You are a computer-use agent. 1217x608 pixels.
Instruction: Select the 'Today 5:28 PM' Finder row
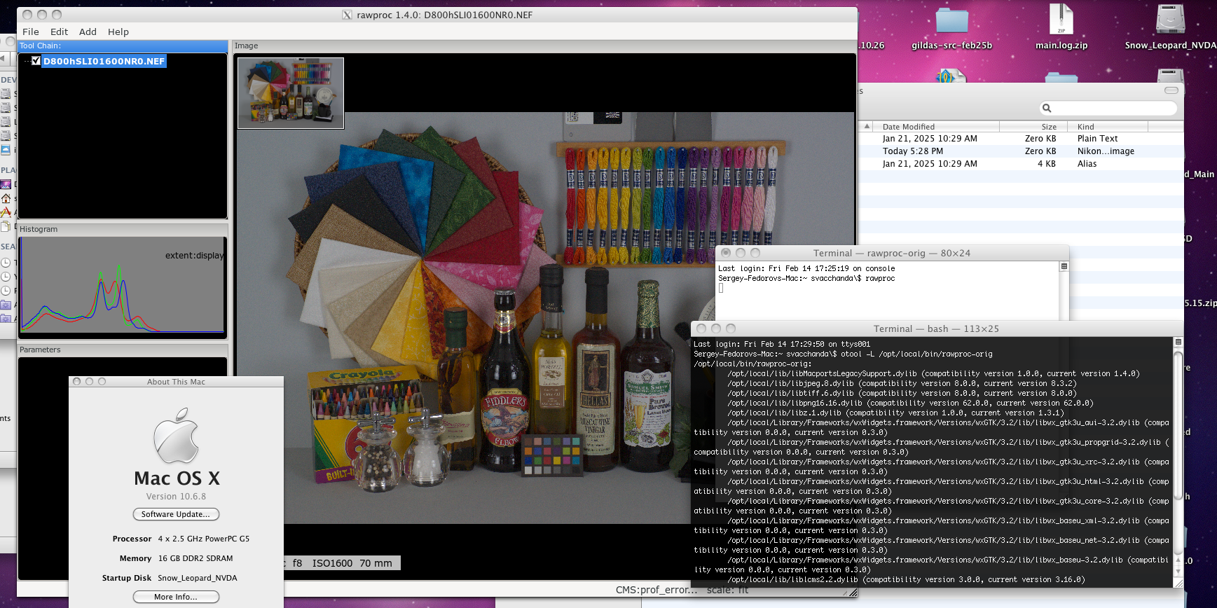1022,151
